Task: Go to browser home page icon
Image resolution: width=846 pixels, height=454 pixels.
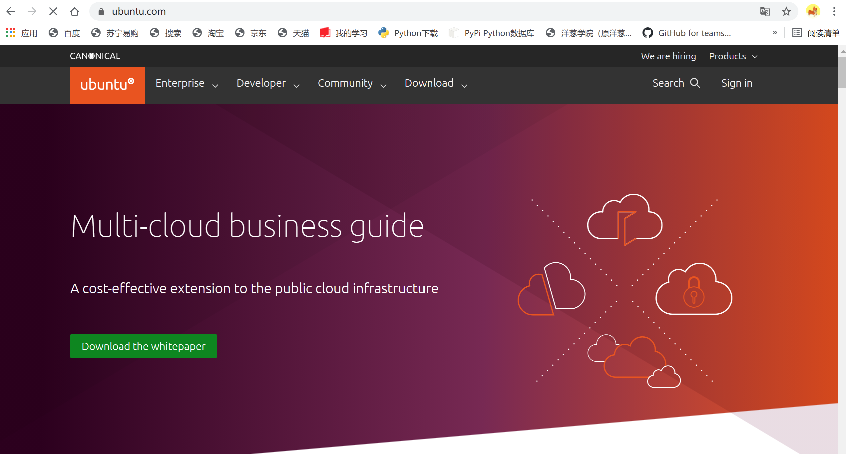Action: point(75,11)
